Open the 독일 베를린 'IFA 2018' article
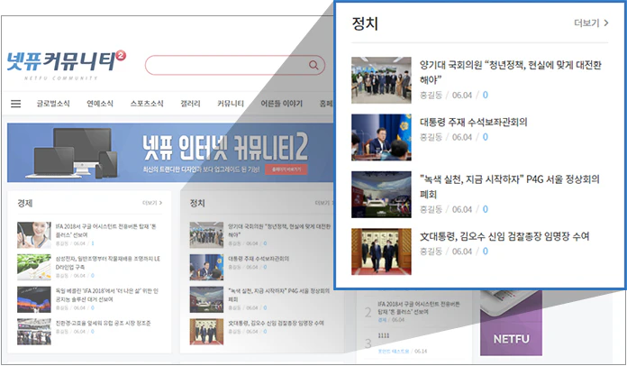 point(107,295)
